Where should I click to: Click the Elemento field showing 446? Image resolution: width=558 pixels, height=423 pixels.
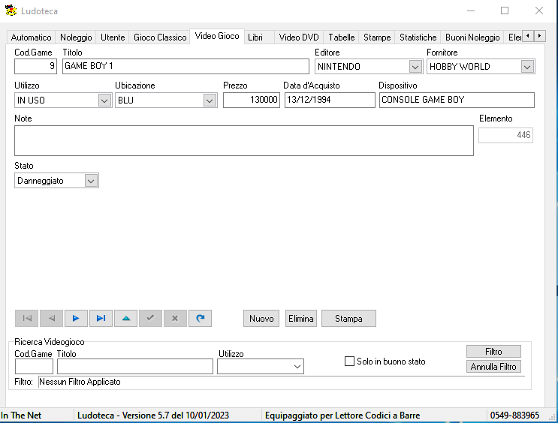coord(505,136)
